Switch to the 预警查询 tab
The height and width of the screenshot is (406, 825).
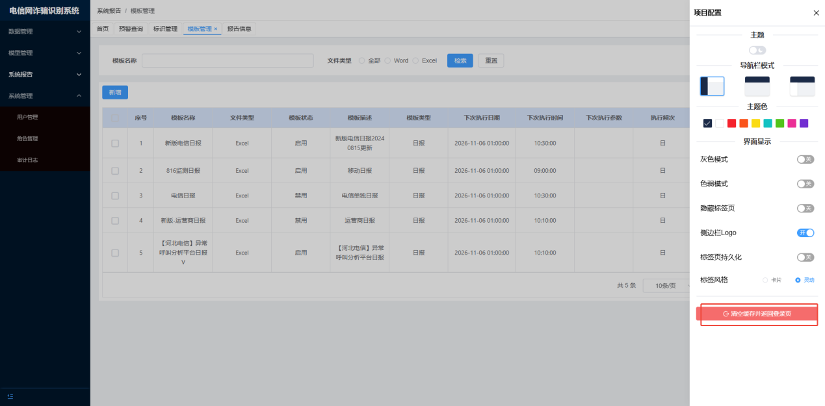point(131,29)
